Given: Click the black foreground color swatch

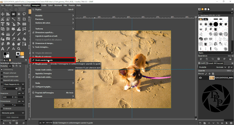Looking at the screenshot, I should [5, 54].
